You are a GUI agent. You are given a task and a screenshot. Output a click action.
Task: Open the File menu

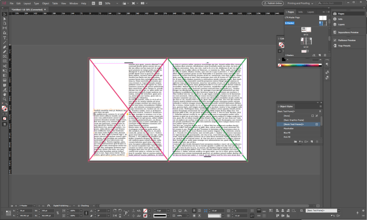(x=11, y=4)
